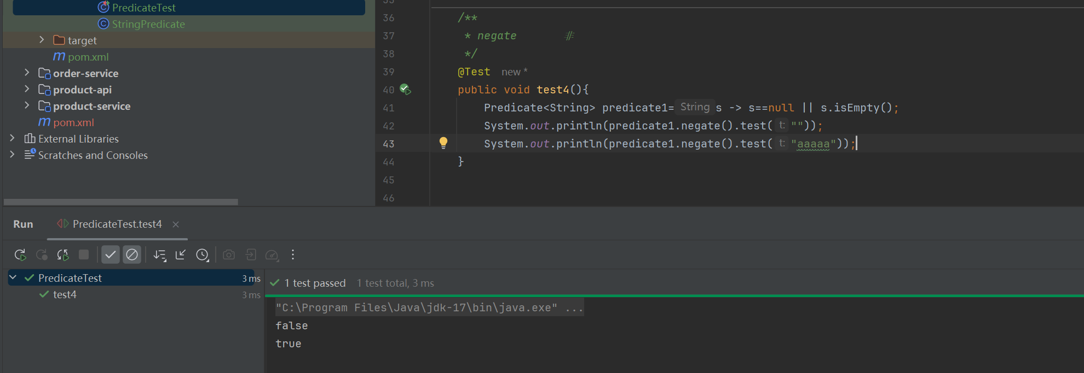Toggle auto-test rerun icon
1084x373 pixels.
63,254
